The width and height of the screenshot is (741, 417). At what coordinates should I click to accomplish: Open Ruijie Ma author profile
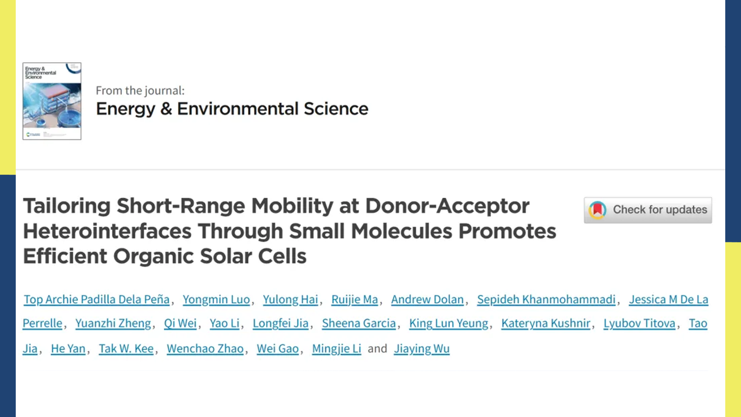[x=354, y=300]
